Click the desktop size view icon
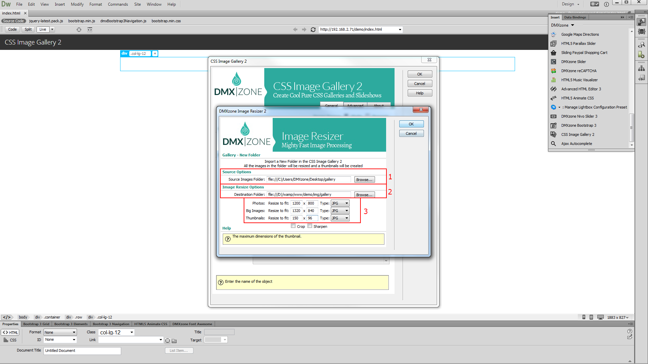This screenshot has height=364, width=648. point(600,317)
